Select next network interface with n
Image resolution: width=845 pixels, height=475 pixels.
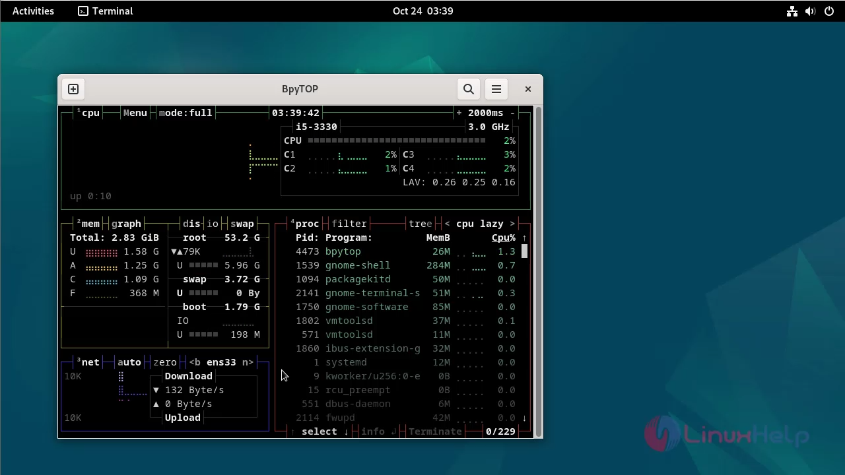(248, 362)
